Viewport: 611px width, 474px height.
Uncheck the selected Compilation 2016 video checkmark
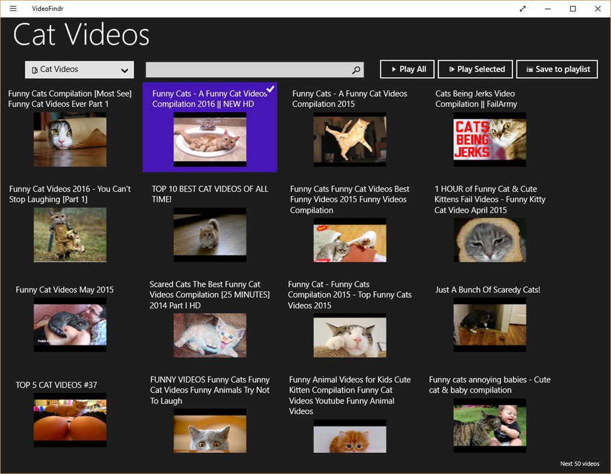pos(270,89)
